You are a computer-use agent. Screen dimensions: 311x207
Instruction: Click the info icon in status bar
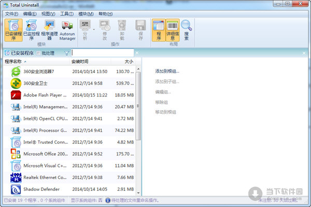click(x=108, y=200)
